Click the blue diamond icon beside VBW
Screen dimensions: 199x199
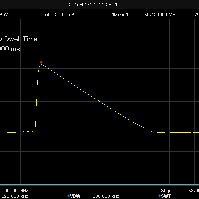[68, 196]
